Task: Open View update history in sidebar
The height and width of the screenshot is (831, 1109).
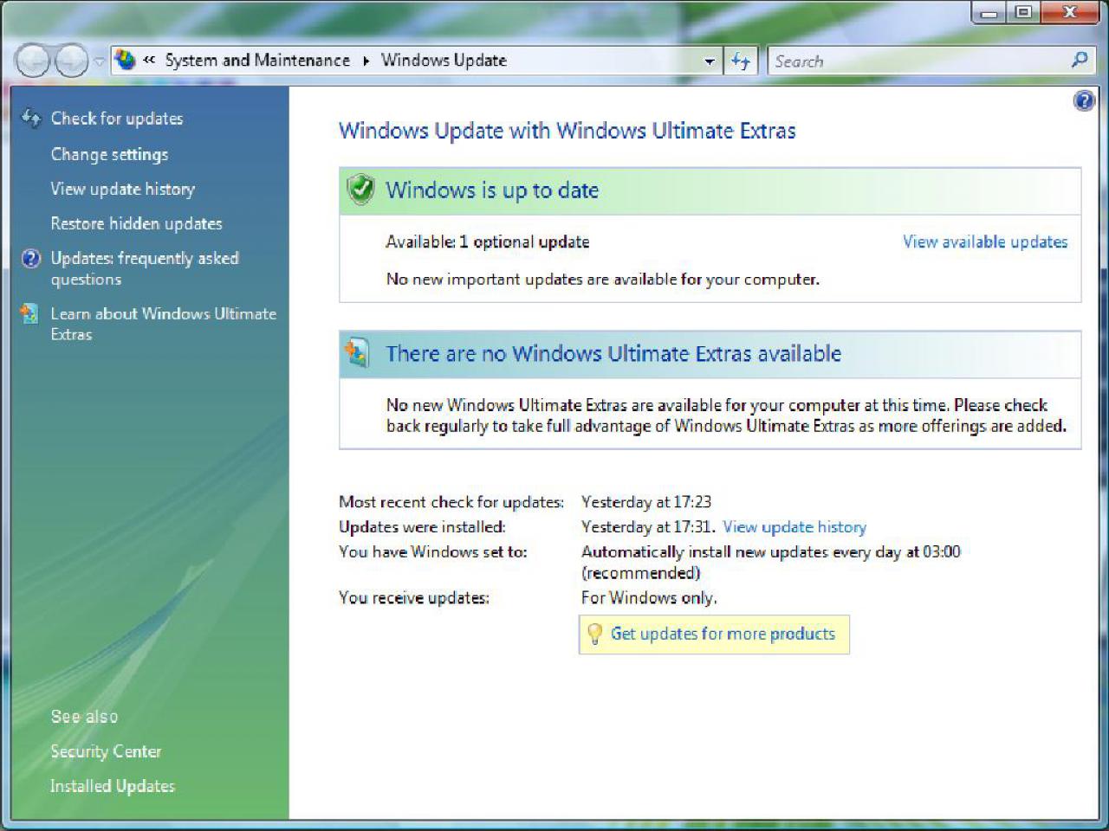Action: coord(122,189)
